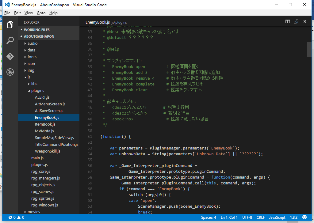Click the editor vertical scrollbar thumb
314x223 pixels.
(x=309, y=49)
